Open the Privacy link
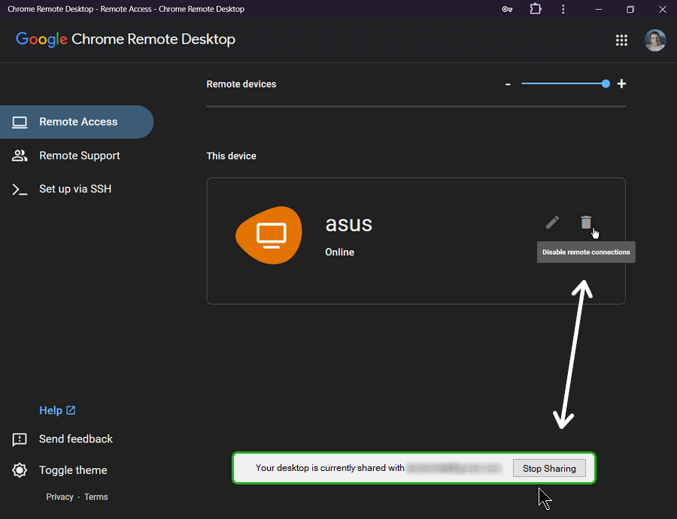677x519 pixels. click(59, 497)
